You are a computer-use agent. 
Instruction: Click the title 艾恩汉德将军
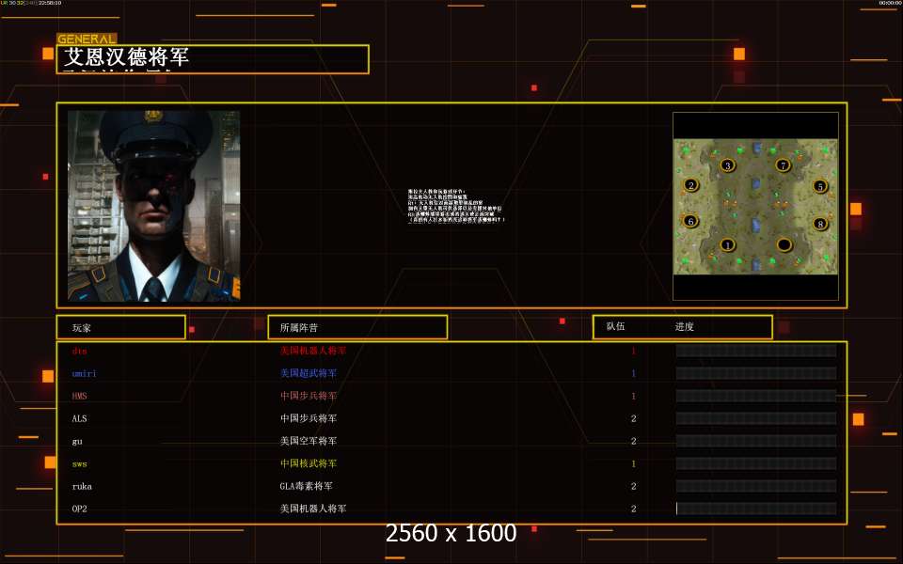pos(126,57)
